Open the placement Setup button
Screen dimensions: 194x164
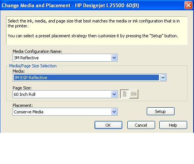(x=160, y=111)
